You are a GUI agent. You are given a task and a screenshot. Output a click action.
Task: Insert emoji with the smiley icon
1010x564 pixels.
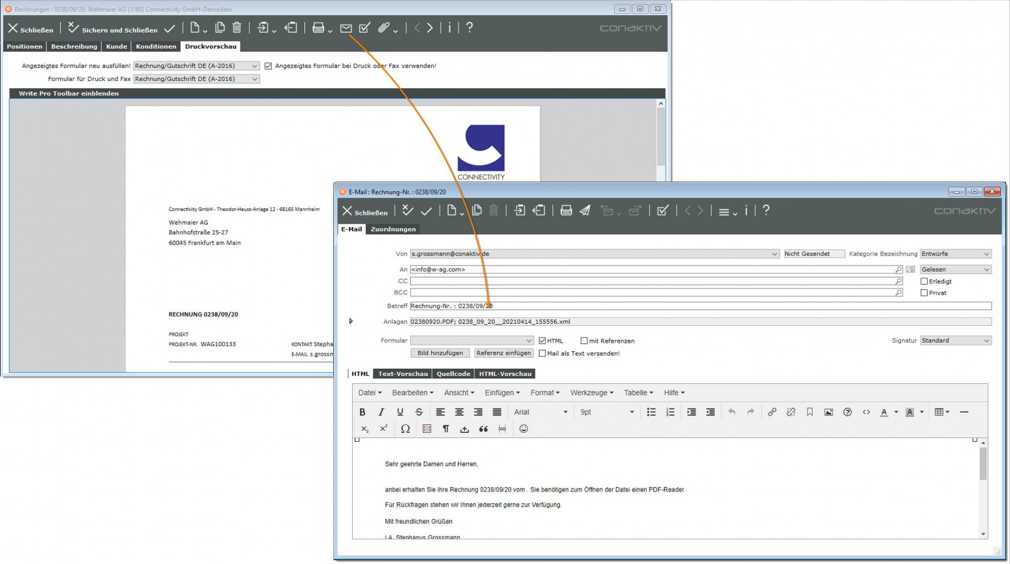(523, 429)
